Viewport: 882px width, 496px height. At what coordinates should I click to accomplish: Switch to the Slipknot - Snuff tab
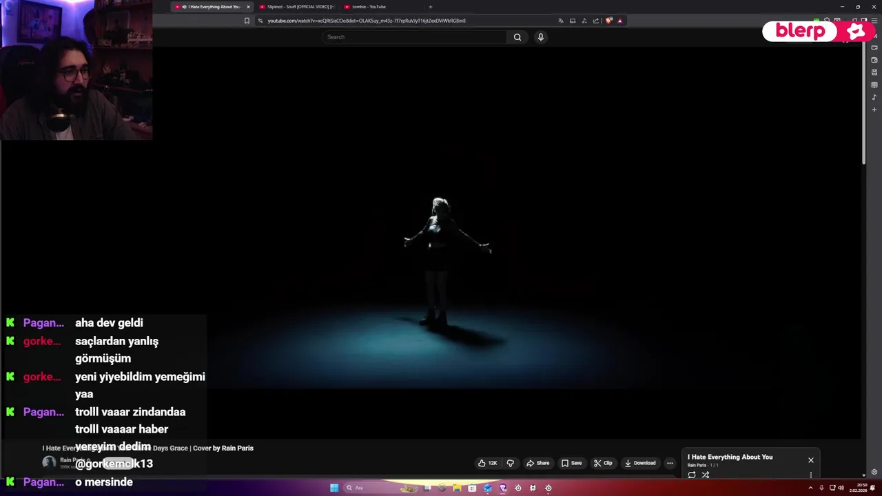pyautogui.click(x=297, y=7)
